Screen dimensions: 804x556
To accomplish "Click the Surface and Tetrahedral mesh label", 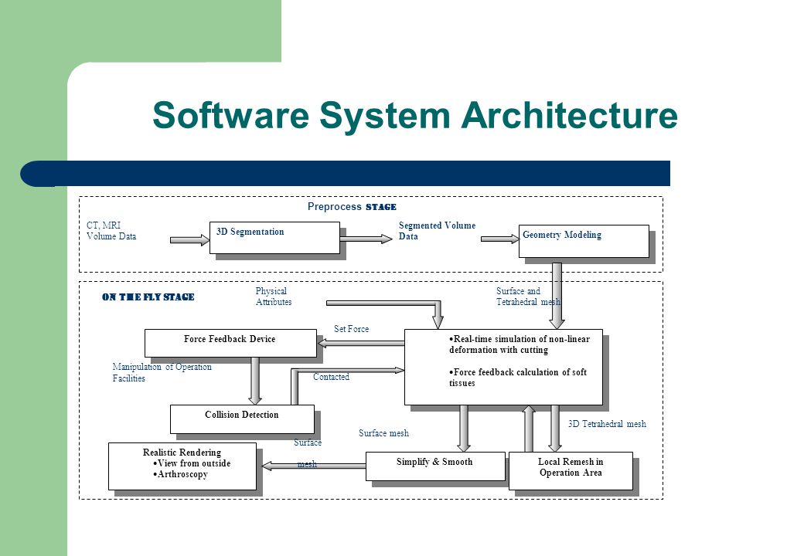I will [527, 297].
